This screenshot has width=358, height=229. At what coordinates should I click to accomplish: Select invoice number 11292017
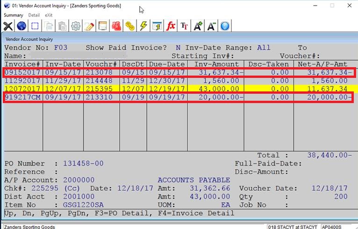point(22,81)
